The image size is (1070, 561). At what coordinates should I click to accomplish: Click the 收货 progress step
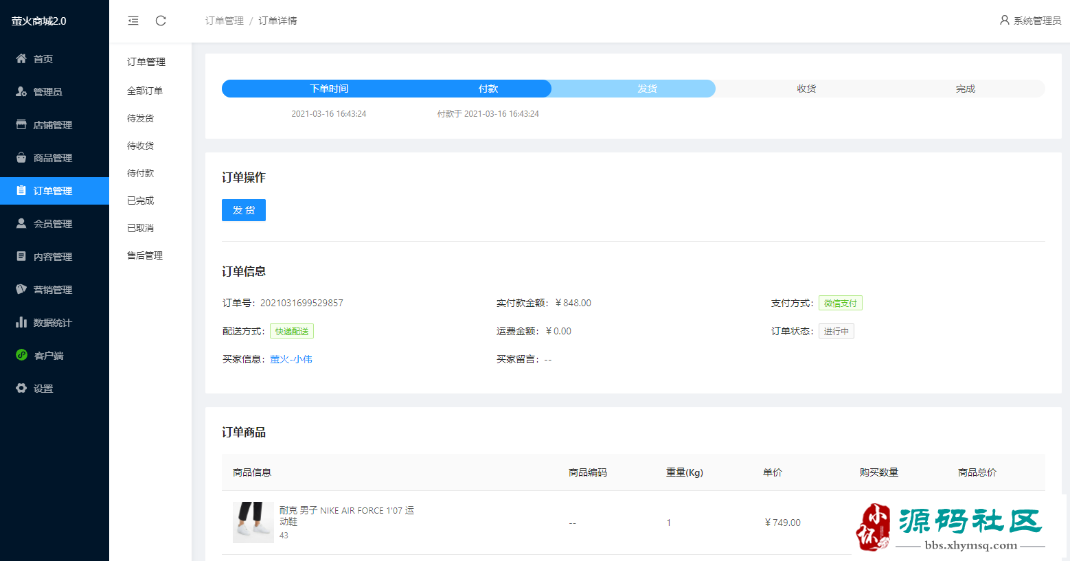coord(806,89)
